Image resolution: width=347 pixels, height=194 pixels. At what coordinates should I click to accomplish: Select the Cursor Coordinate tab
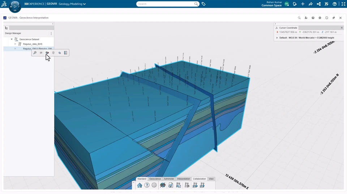(x=286, y=28)
